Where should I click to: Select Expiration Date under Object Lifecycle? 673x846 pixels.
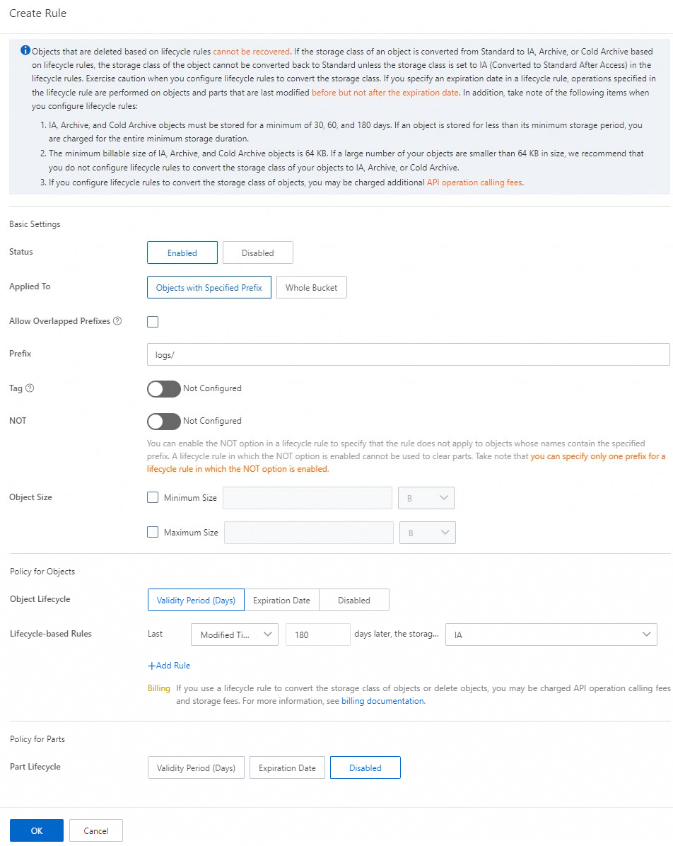point(281,600)
